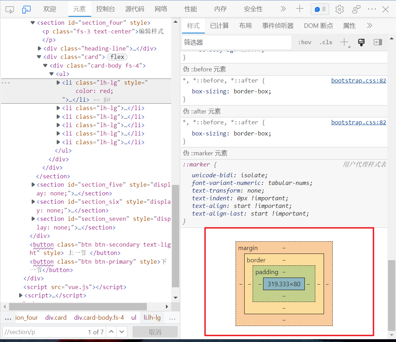The image size is (396, 342).
Task: Toggle the .cls element classes panel
Action: 326,42
